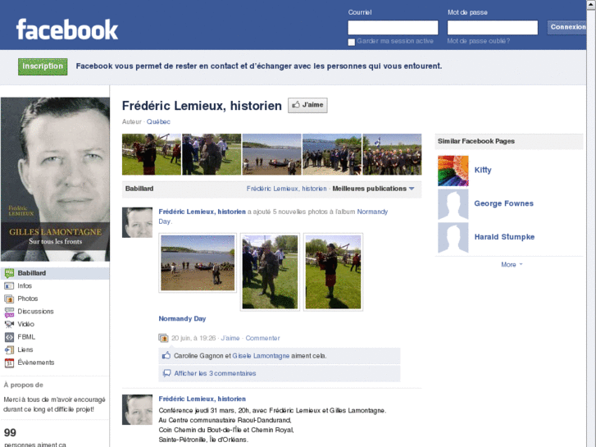Open Kitty page name link
The image size is (596, 447).
pos(483,170)
